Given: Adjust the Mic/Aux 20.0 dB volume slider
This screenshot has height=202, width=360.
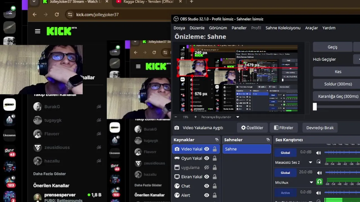Looking at the screenshot, I should tap(342, 173).
